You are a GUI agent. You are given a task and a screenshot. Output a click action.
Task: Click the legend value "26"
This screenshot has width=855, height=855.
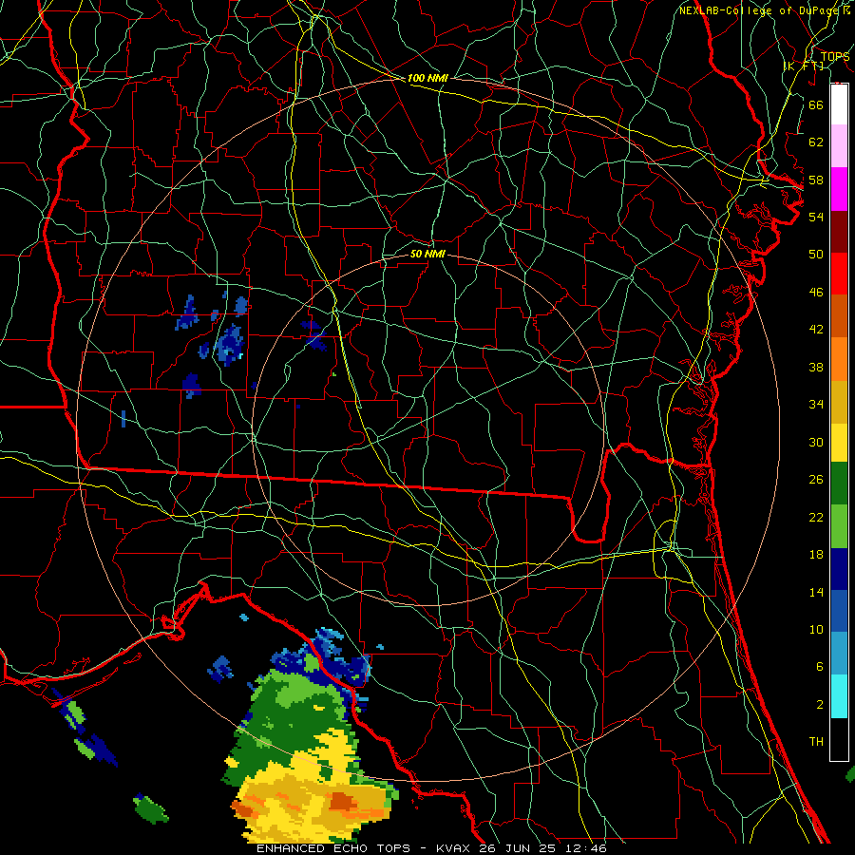point(816,480)
